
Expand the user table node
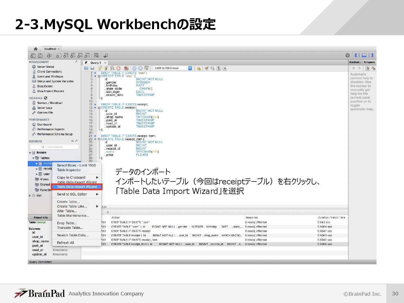(x=37, y=174)
